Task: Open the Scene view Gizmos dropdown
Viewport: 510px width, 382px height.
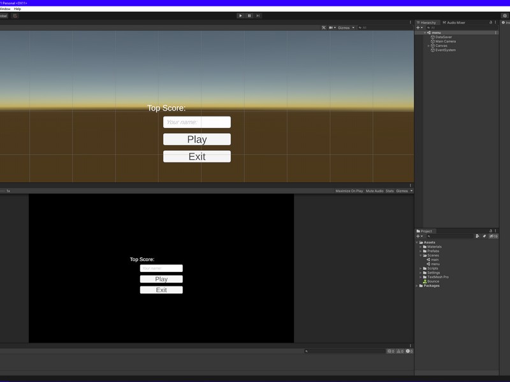Action: tap(346, 28)
